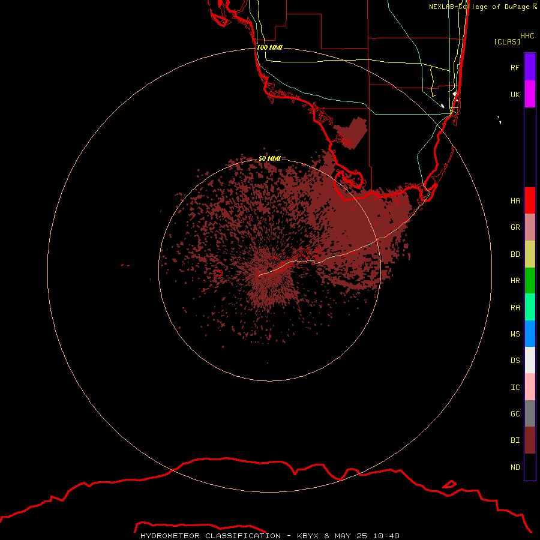
Task: Click the RF legend label
Action: (x=515, y=67)
